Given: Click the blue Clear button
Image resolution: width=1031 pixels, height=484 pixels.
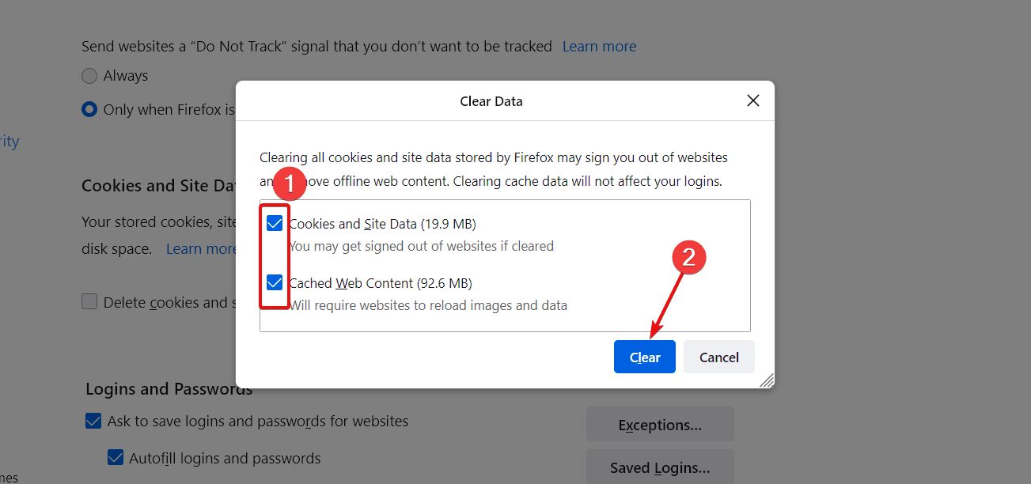Looking at the screenshot, I should click(645, 357).
